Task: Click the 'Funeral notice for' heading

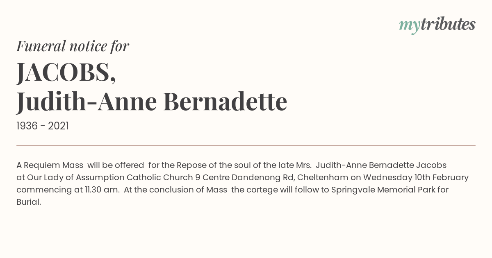Action: (x=73, y=46)
